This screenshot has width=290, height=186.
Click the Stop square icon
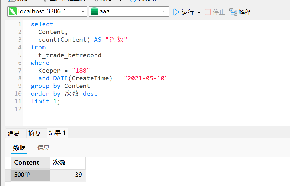click(208, 12)
